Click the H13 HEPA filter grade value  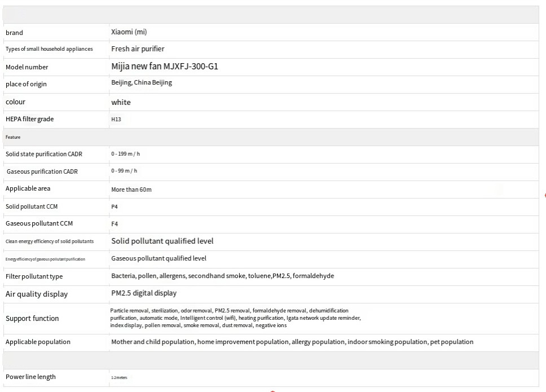[116, 120]
